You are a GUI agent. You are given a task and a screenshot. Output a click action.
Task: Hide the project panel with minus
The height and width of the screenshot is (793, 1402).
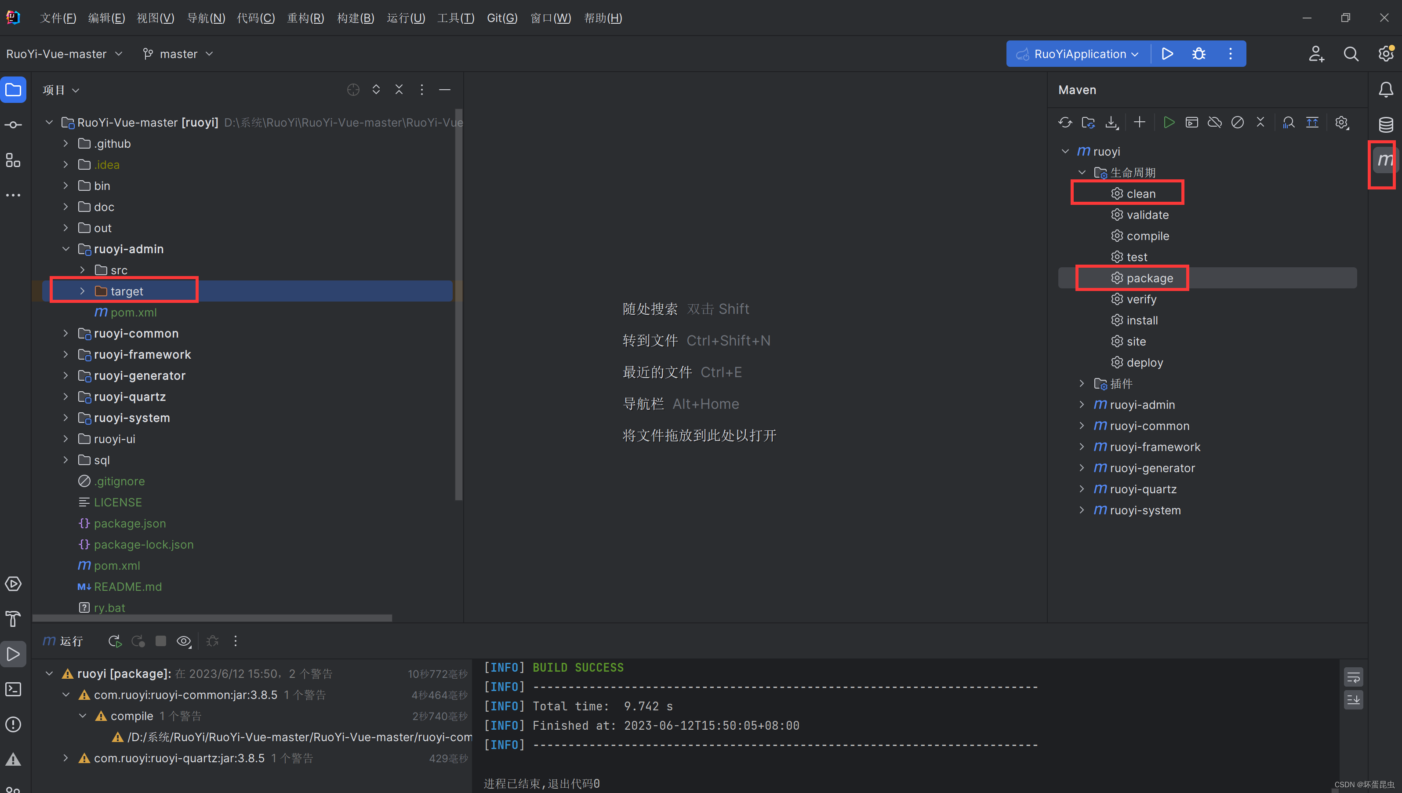point(445,90)
